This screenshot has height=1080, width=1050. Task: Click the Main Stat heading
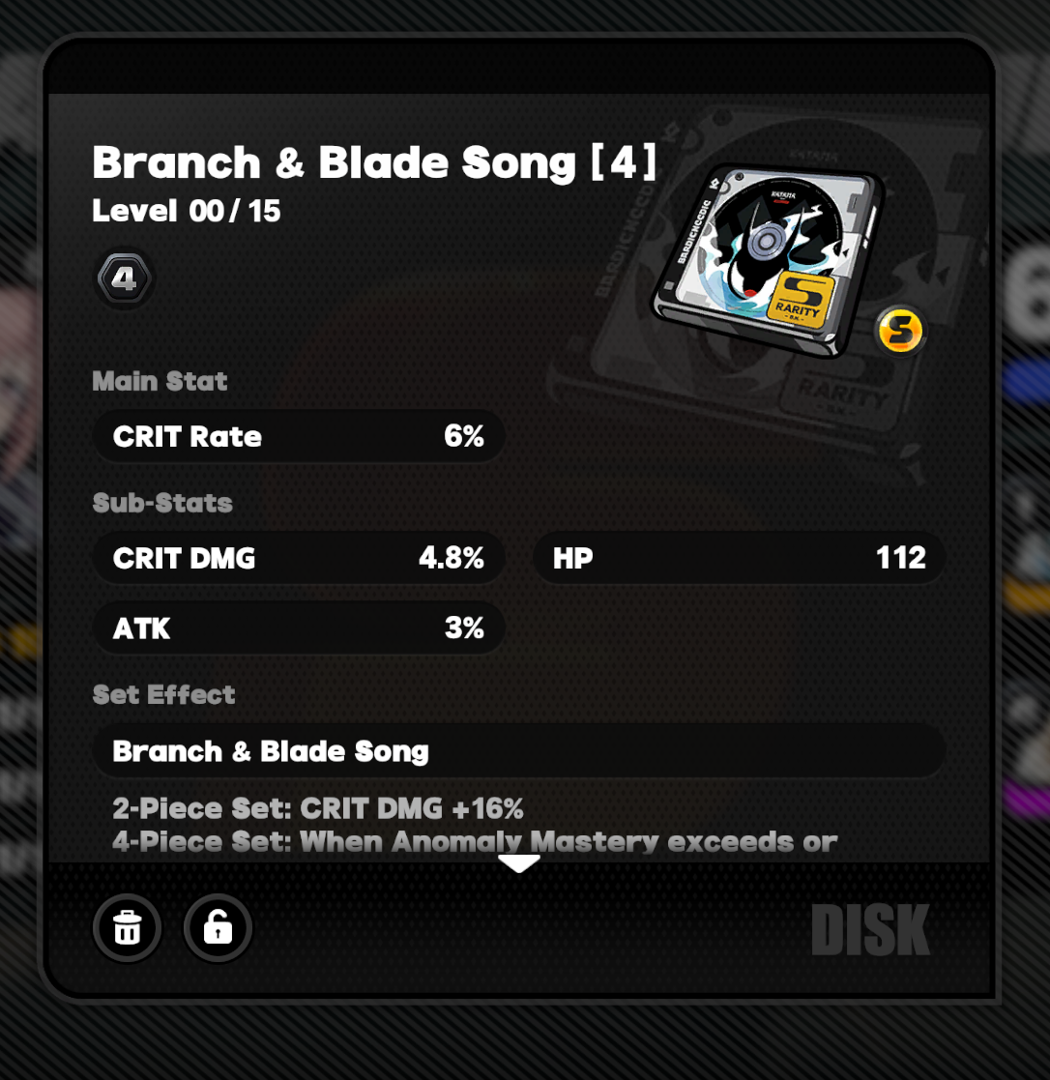tap(160, 381)
